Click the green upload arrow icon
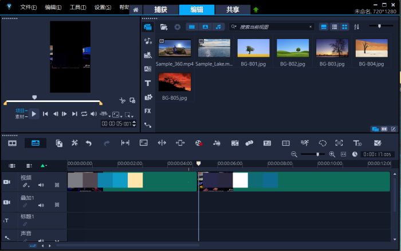 (255, 10)
